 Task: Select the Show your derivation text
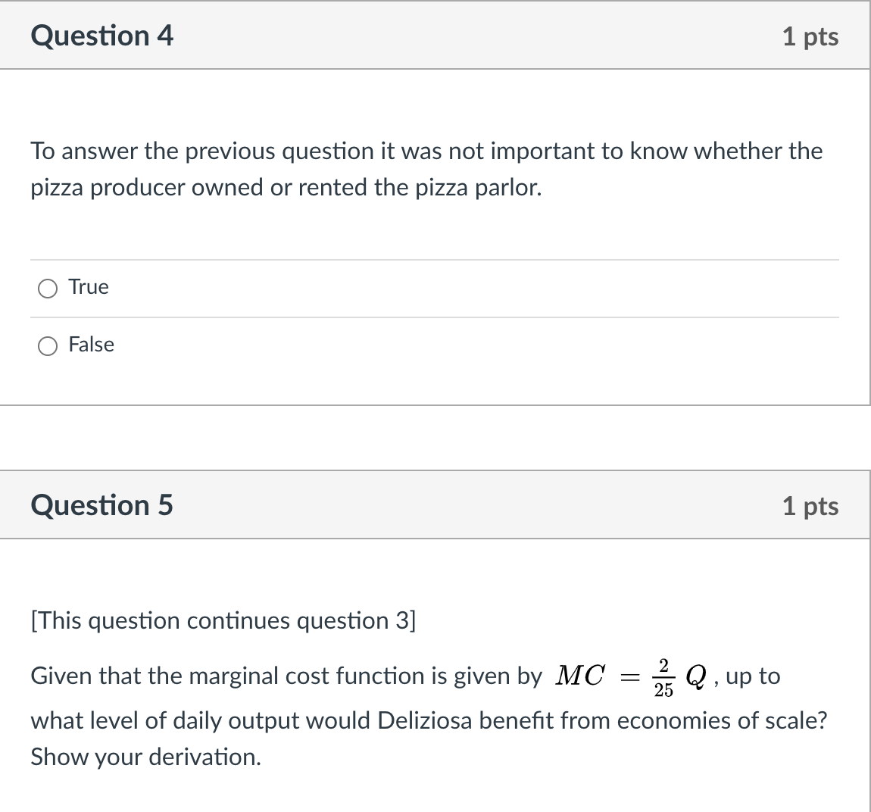click(146, 756)
